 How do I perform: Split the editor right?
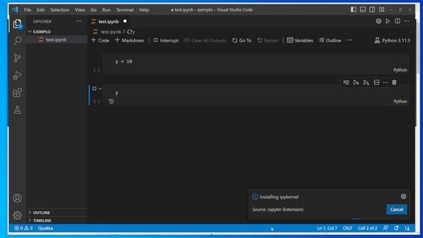click(397, 21)
